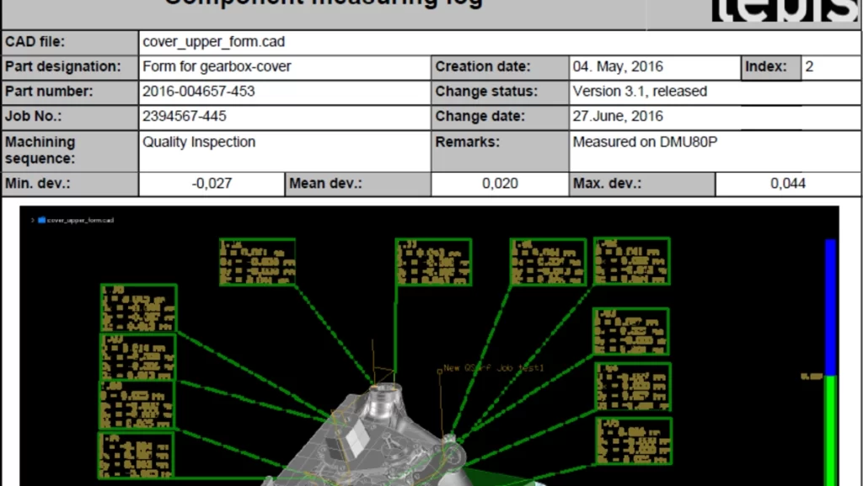This screenshot has height=486, width=863.
Task: Select the Mean dev. value 0,020
Action: tap(500, 184)
